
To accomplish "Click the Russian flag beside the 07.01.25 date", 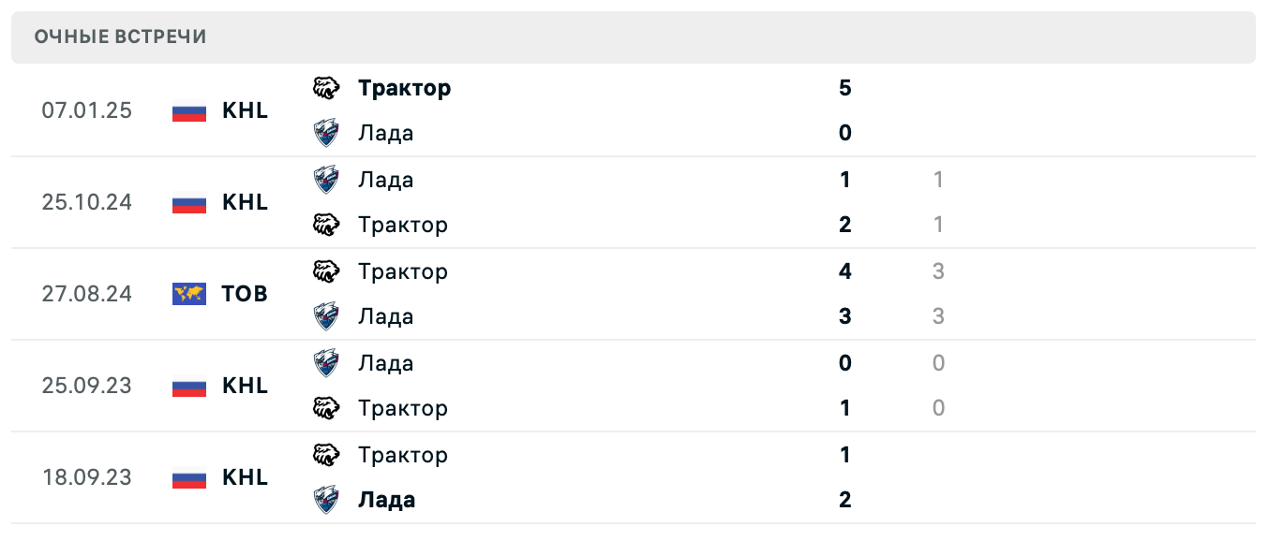I will [x=188, y=110].
